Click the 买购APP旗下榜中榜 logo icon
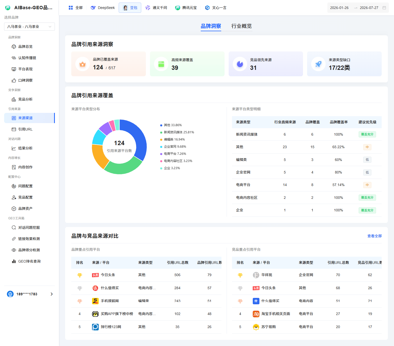394x346 pixels. click(95, 314)
